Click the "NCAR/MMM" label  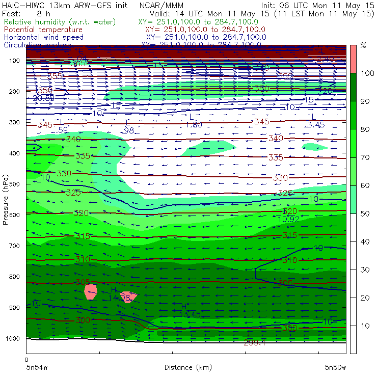point(161,5)
